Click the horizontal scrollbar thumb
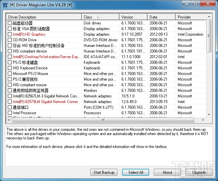This screenshot has width=218, height=181. (103, 120)
